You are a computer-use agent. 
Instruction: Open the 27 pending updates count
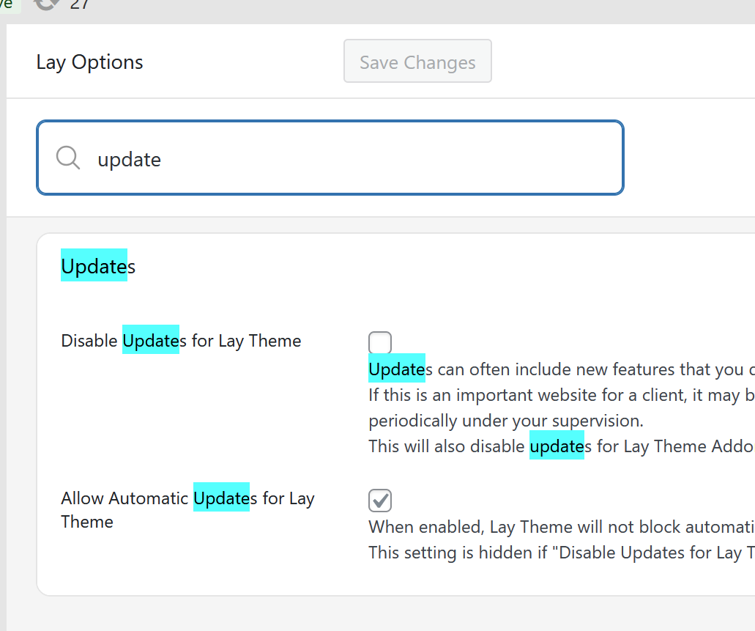point(80,4)
